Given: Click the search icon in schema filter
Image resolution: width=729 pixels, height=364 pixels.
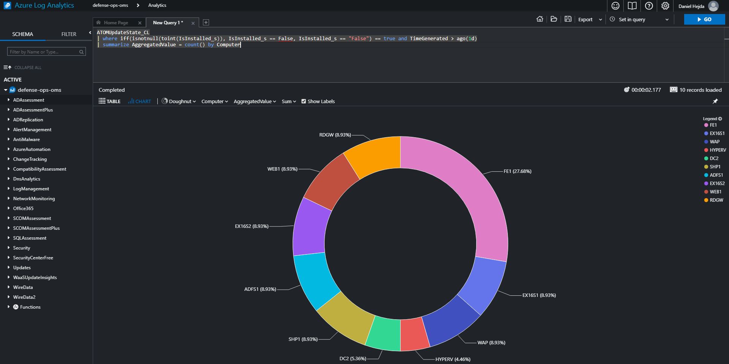Looking at the screenshot, I should pos(81,52).
